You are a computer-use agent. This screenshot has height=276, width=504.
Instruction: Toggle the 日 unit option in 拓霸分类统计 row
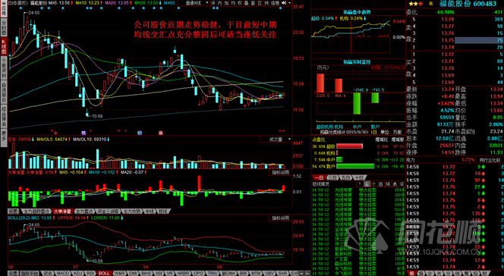point(374,132)
